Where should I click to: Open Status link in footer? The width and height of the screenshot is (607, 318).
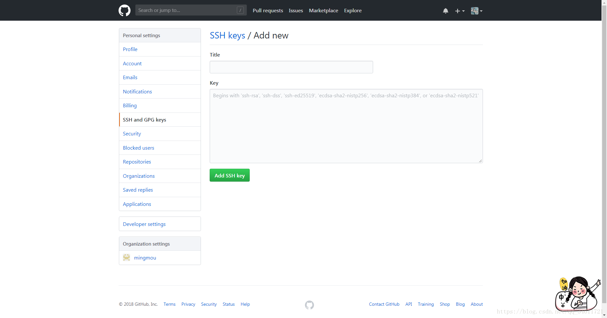(229, 304)
